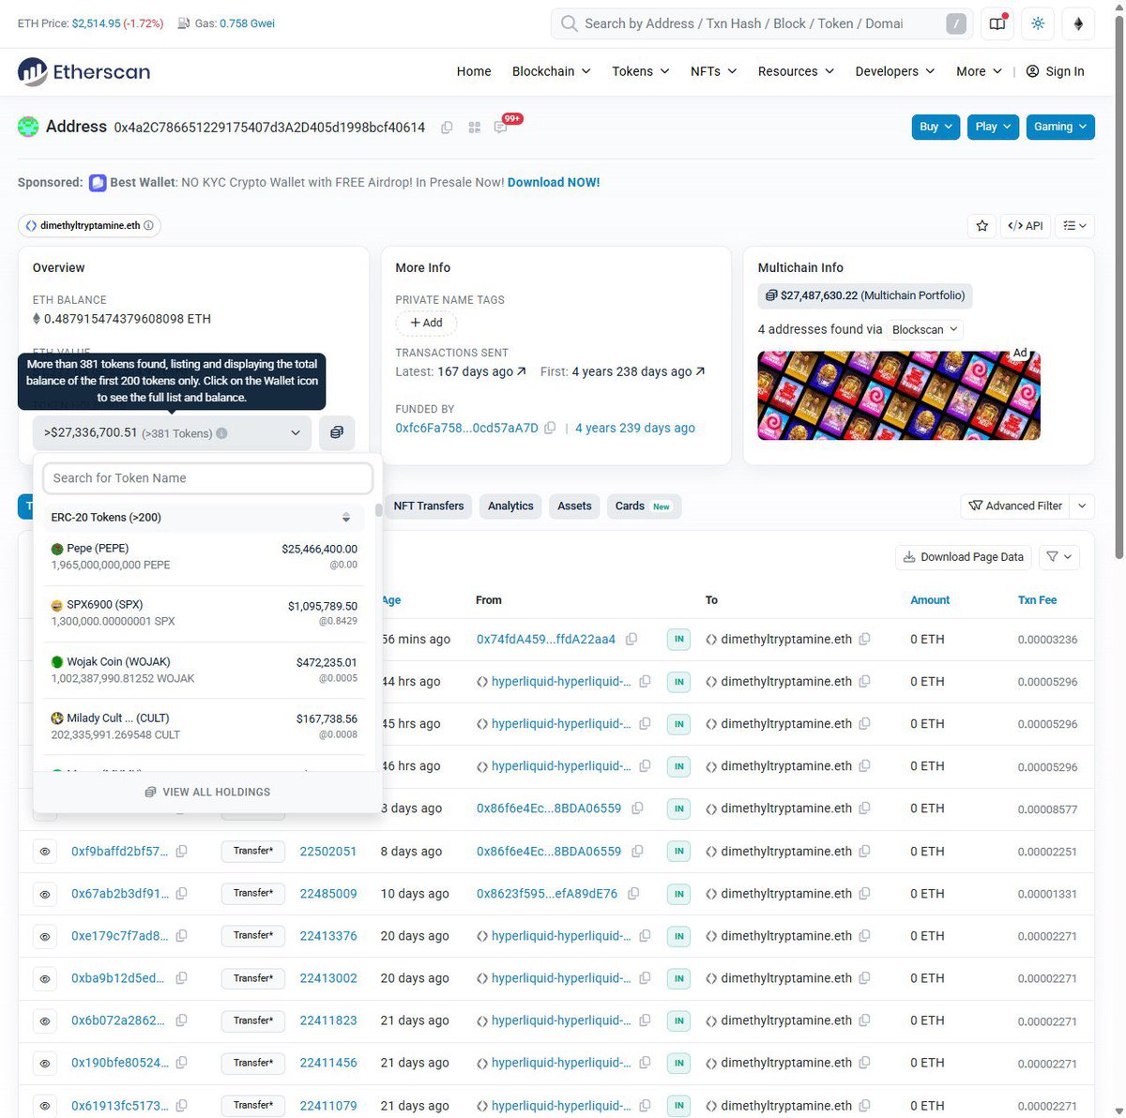Toggle the light/dark theme sun icon
Image resolution: width=1126 pixels, height=1118 pixels.
[1038, 23]
